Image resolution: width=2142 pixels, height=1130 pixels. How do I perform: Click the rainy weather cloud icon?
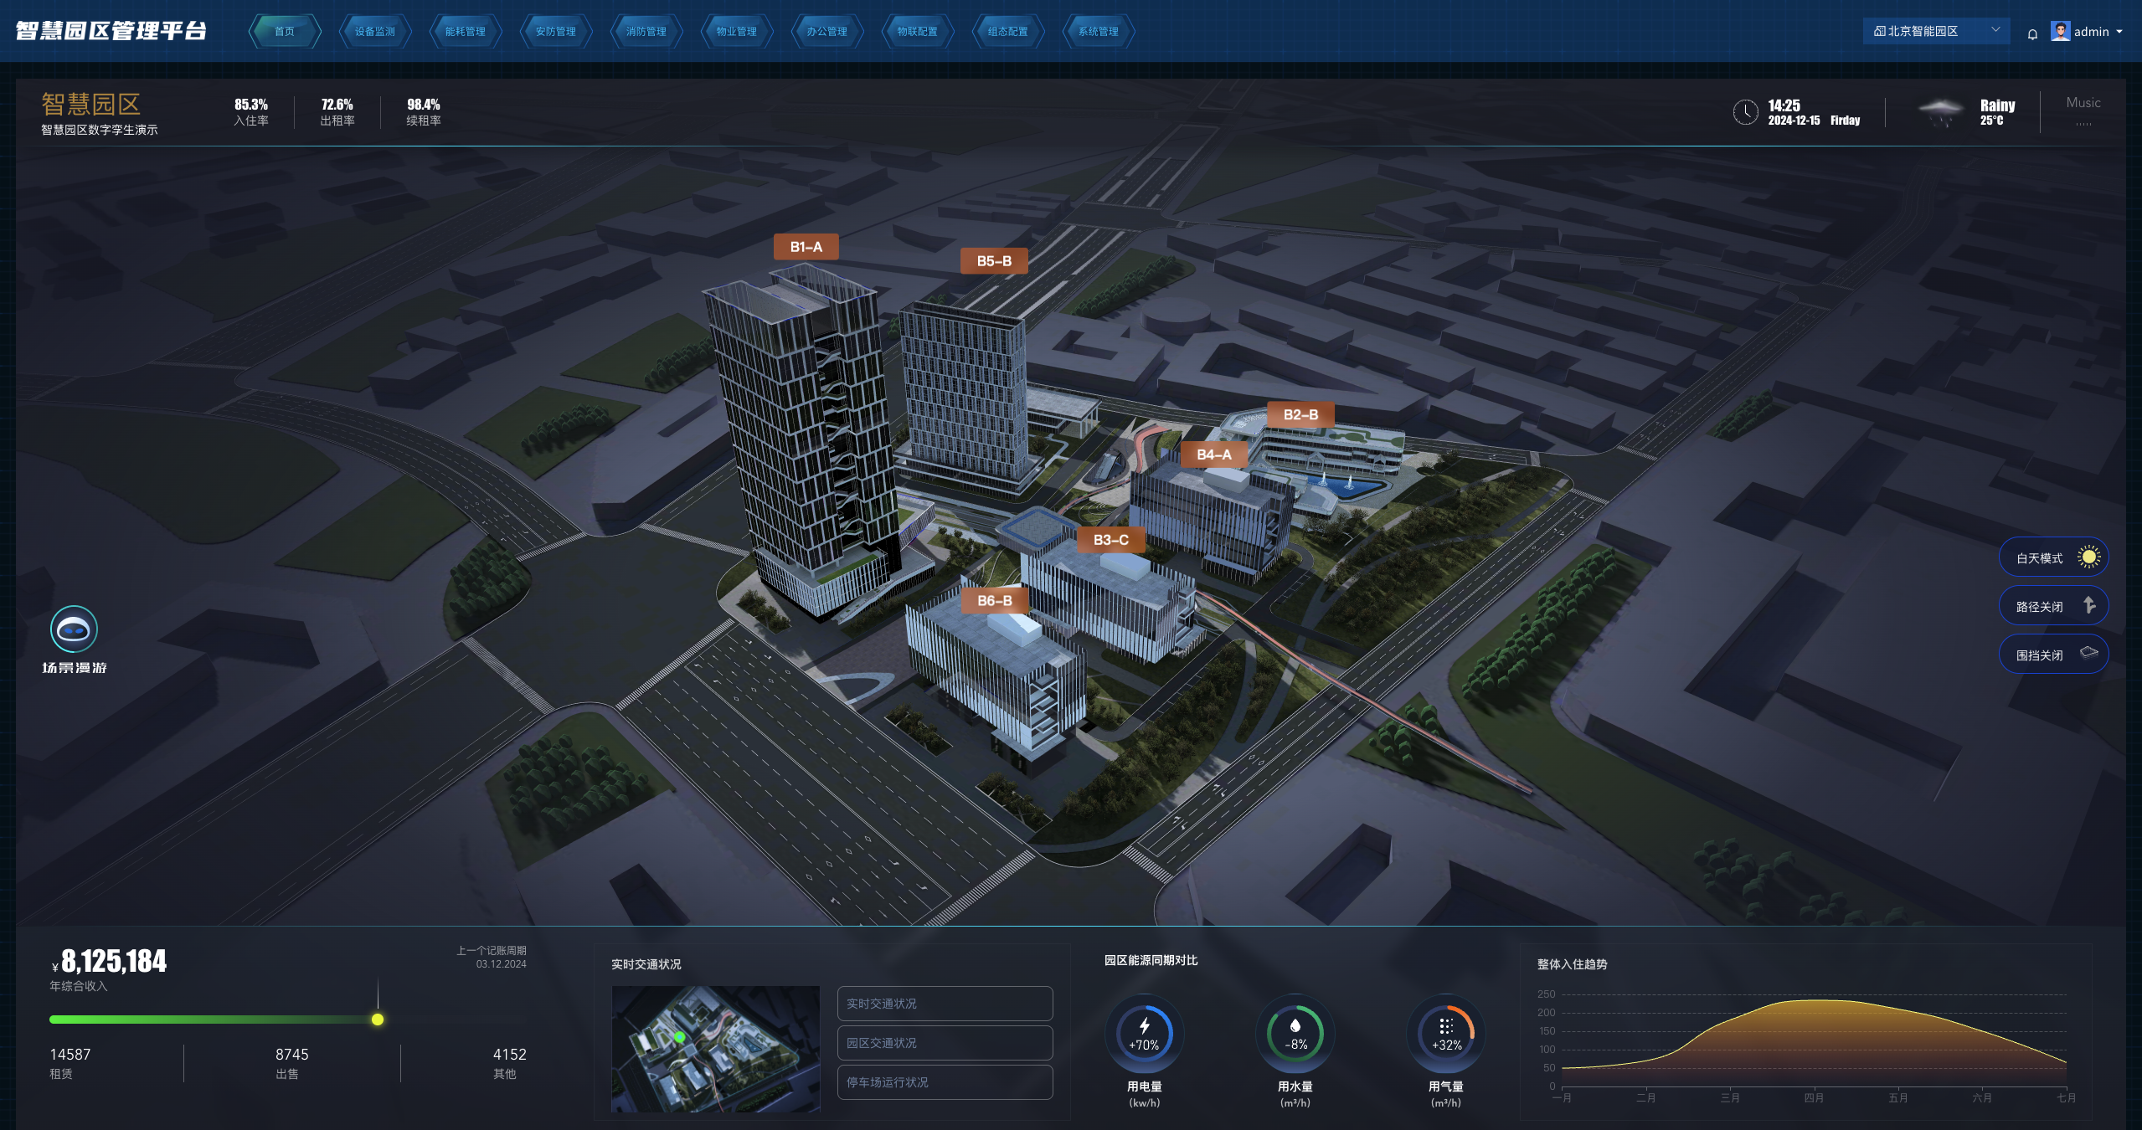1939,111
